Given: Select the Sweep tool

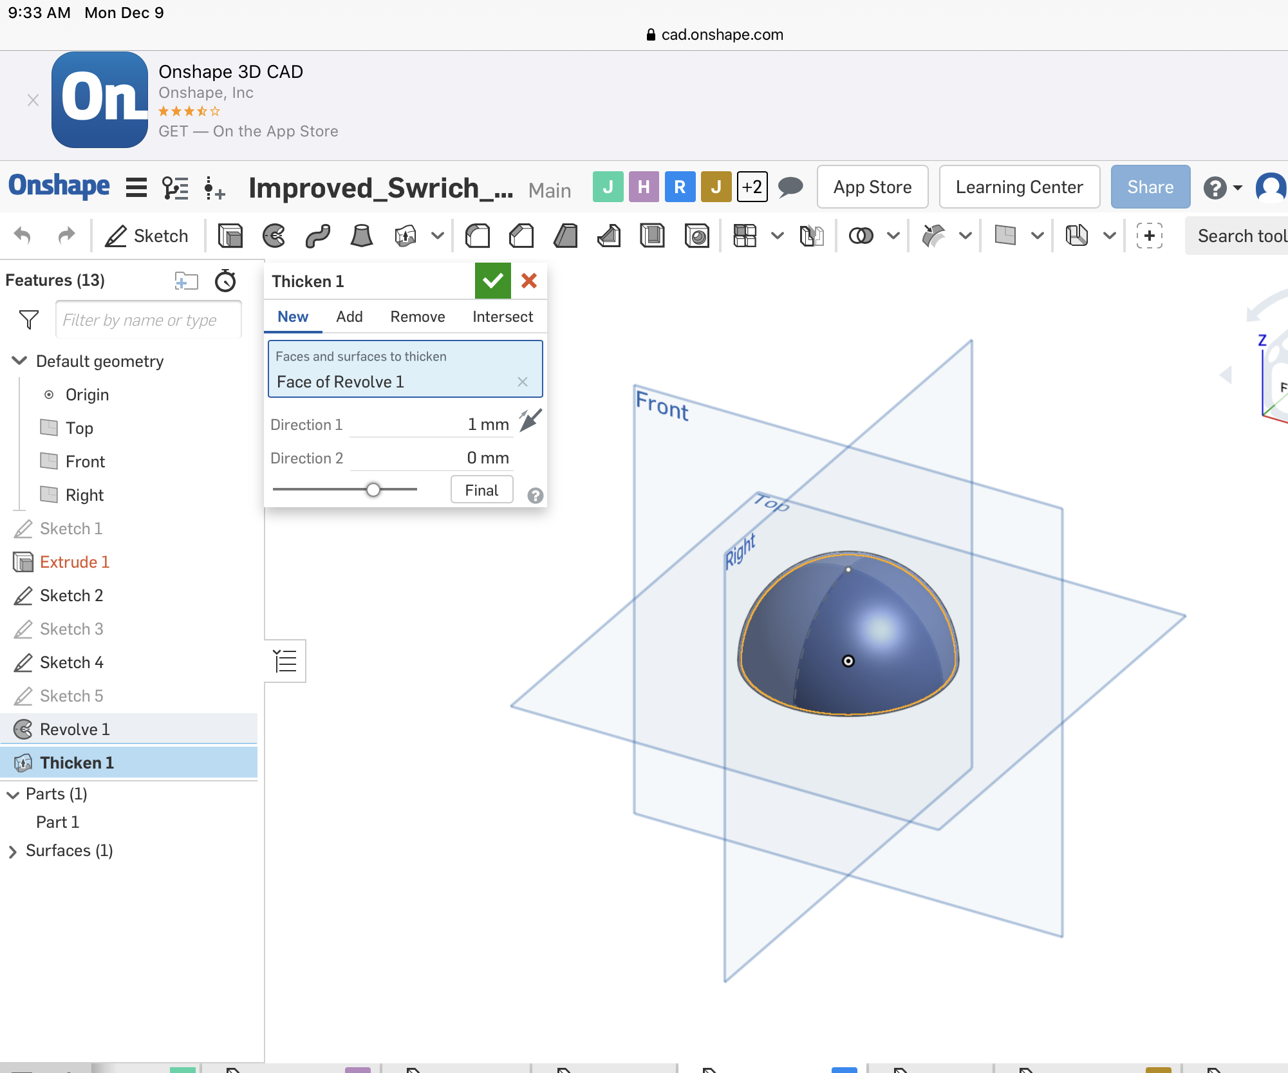Looking at the screenshot, I should click(317, 236).
